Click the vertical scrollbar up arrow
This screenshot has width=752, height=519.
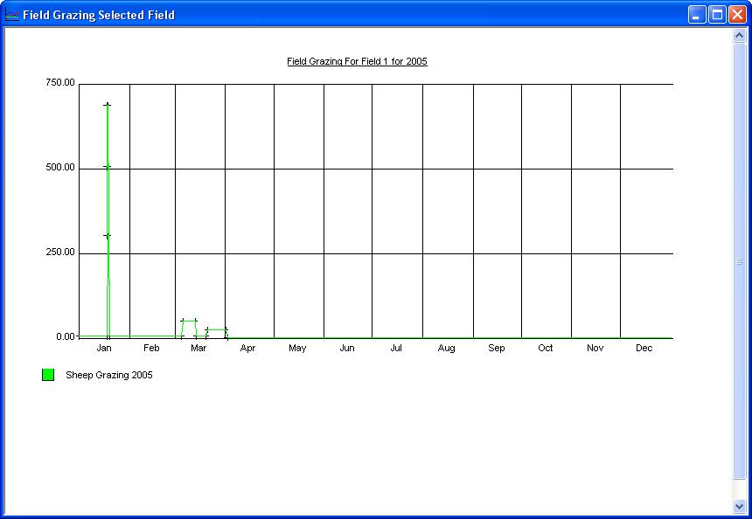point(739,36)
